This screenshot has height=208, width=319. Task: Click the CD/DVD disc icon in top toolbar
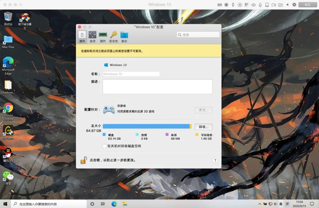(x=240, y=5)
